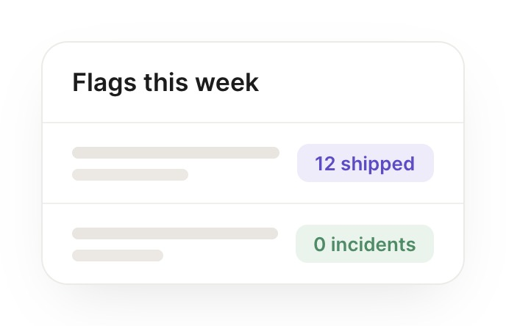Click the gap between incidents row's two bars
The image size is (506, 326).
point(118,245)
